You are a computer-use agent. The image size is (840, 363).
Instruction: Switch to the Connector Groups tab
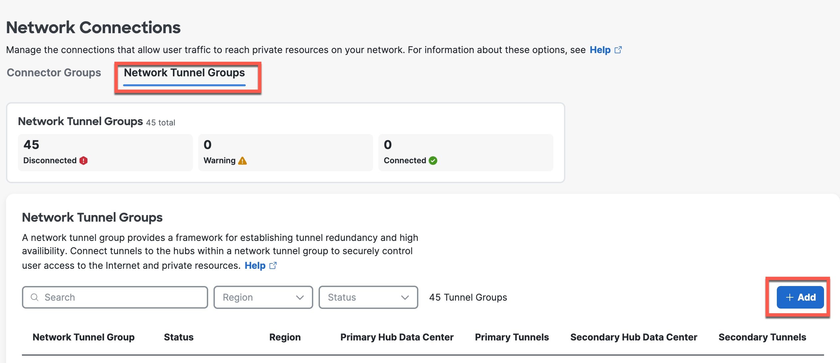pyautogui.click(x=54, y=72)
